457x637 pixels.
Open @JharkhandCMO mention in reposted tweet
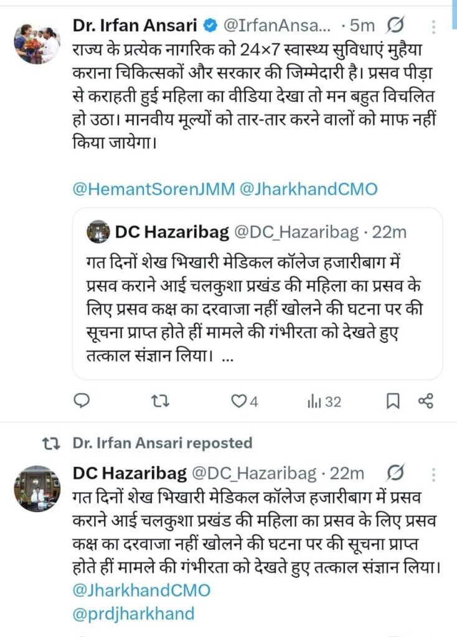coord(141,589)
